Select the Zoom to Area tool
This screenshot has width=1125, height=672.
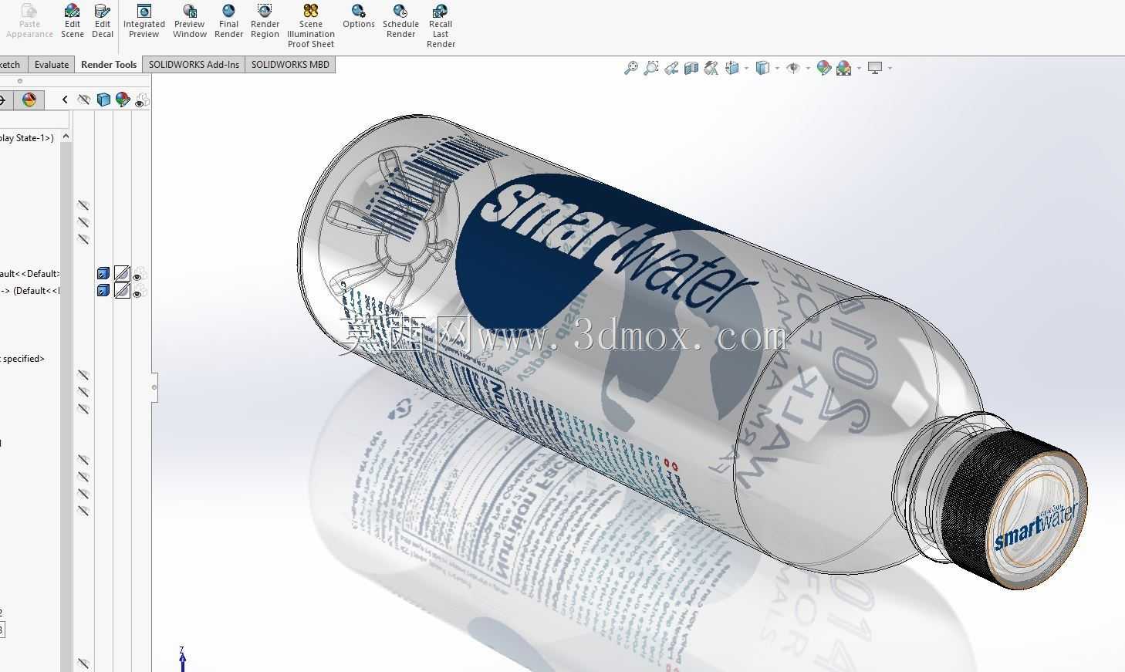point(651,68)
